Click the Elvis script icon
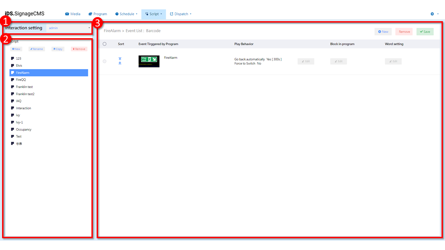 point(13,65)
